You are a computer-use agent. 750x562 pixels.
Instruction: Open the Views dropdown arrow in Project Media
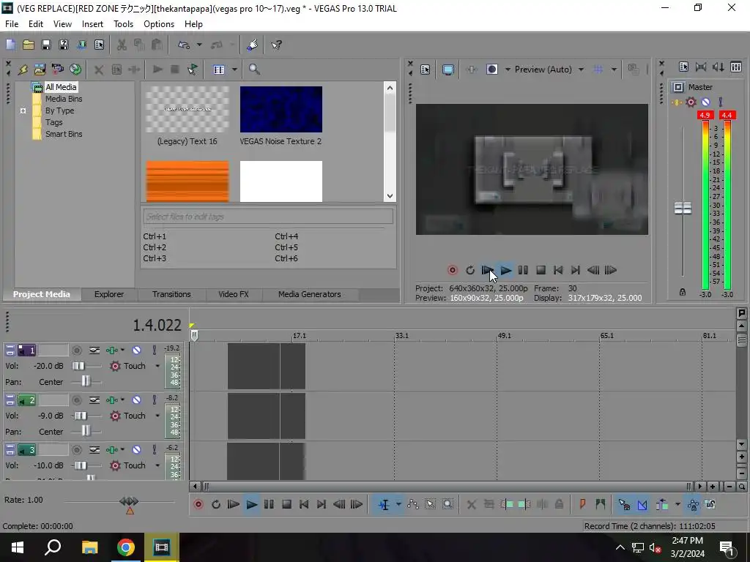coord(234,70)
